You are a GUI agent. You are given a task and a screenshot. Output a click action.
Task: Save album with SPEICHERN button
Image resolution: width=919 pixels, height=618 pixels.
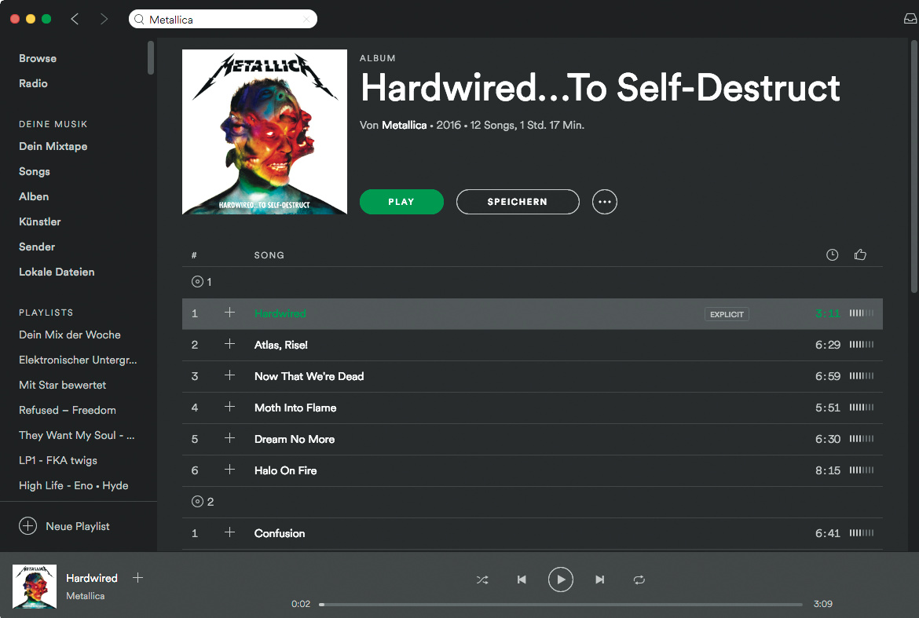coord(518,202)
